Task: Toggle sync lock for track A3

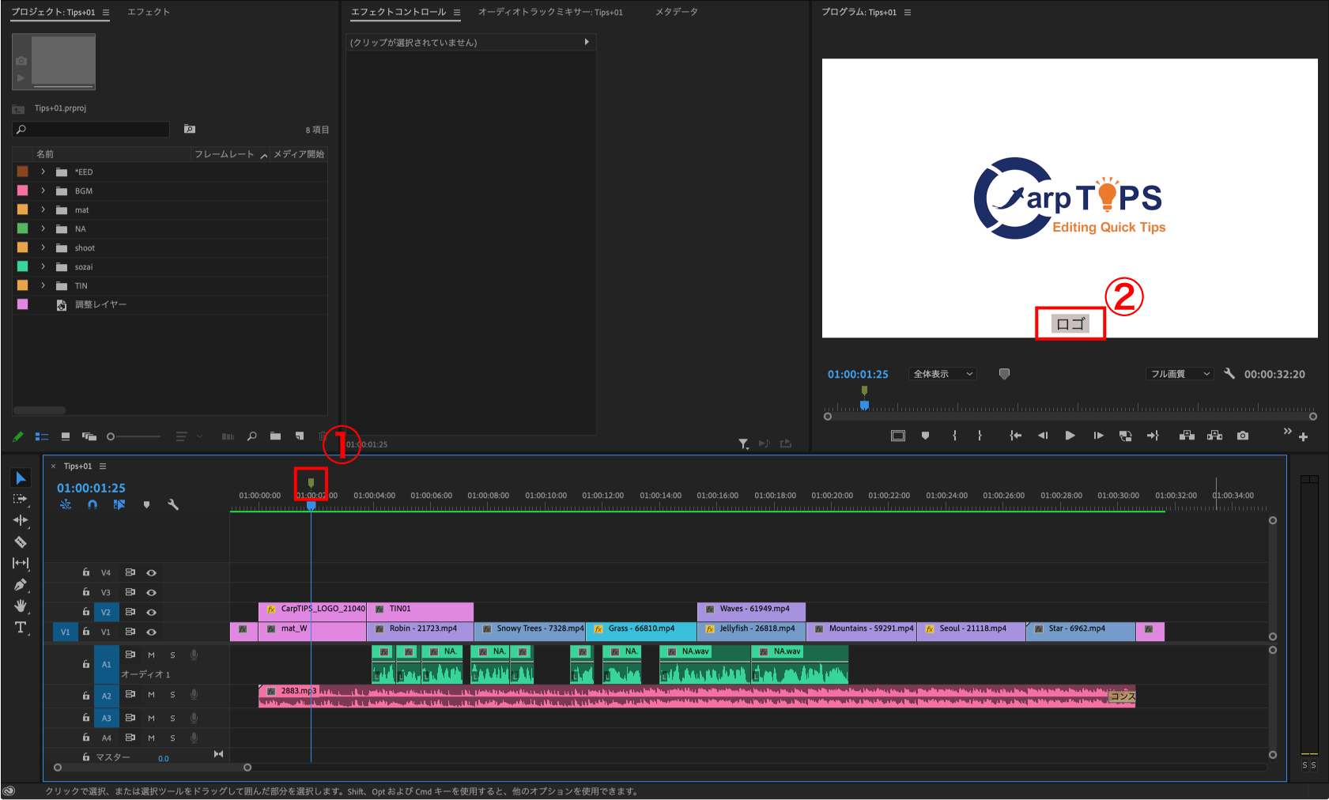Action: point(130,718)
